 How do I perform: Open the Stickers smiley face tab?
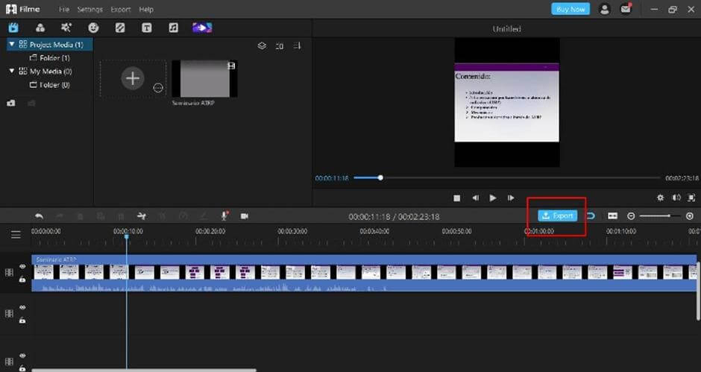coord(93,28)
